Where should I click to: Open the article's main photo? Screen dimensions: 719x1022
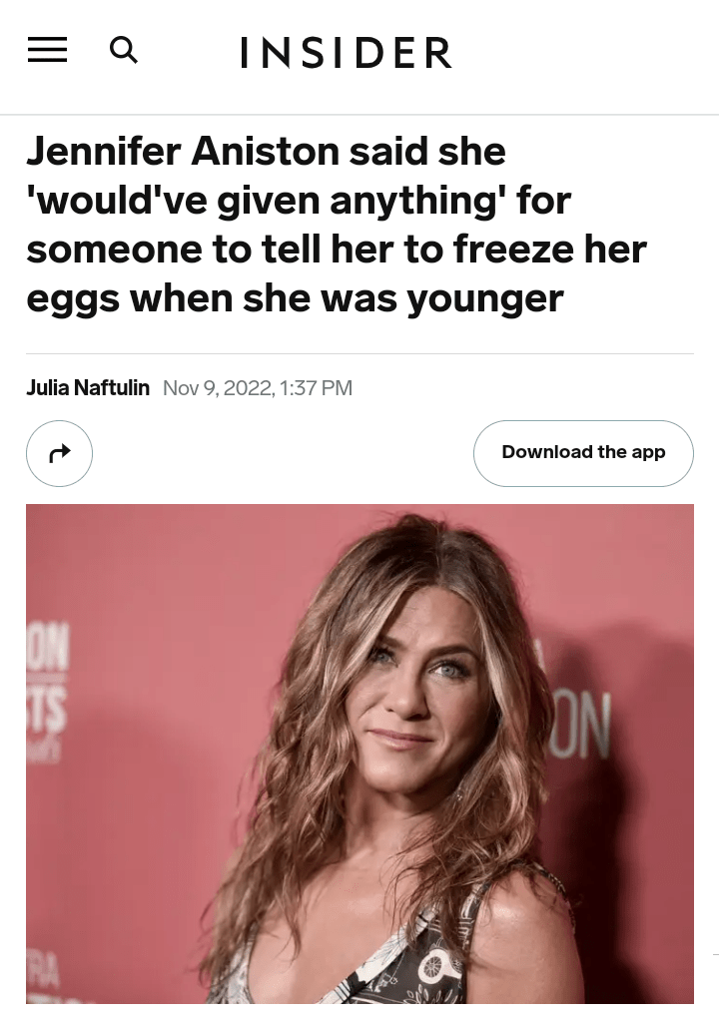(x=359, y=754)
